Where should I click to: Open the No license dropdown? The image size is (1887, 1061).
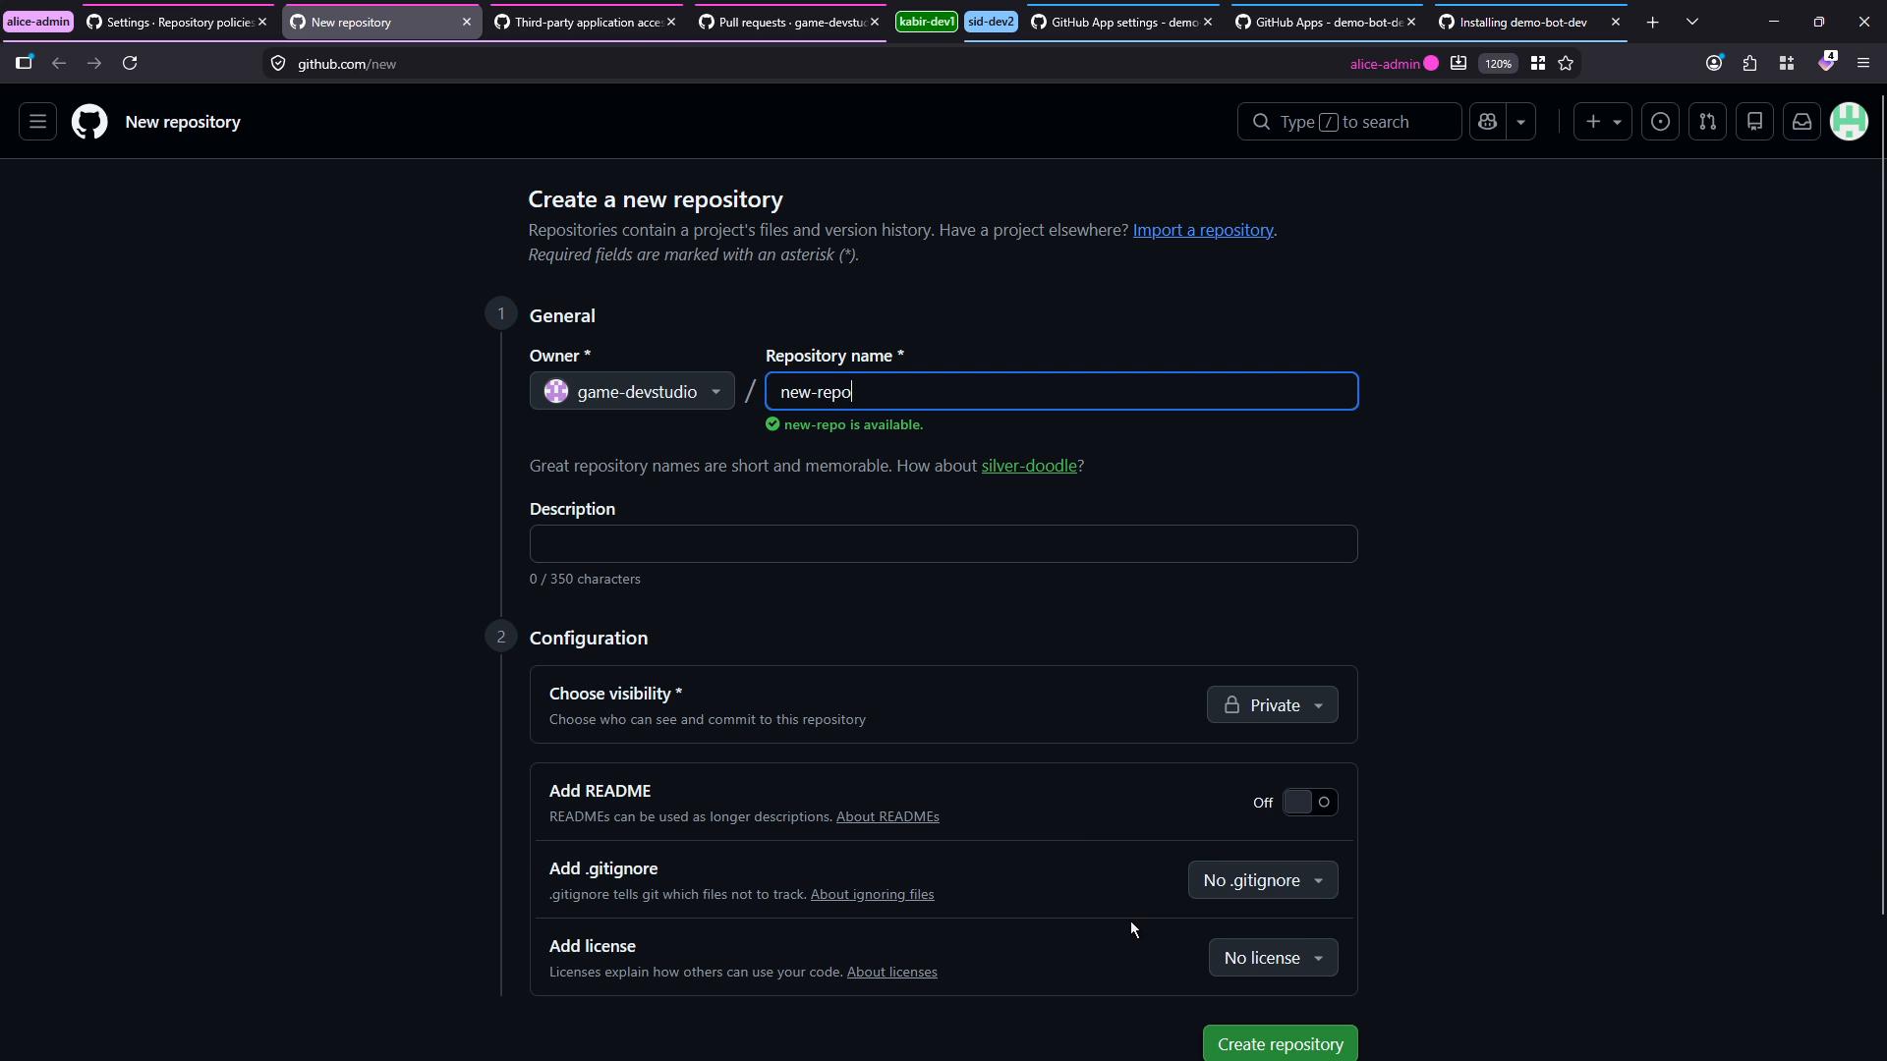[x=1273, y=958]
